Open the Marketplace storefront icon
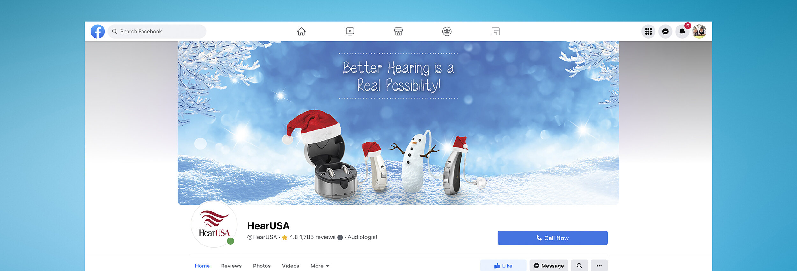This screenshot has height=271, width=797. [x=398, y=32]
